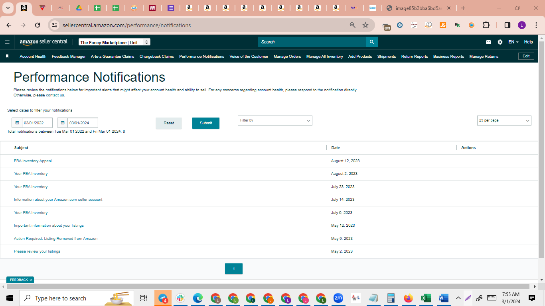
Task: Open the Filter by dropdown
Action: tap(275, 120)
